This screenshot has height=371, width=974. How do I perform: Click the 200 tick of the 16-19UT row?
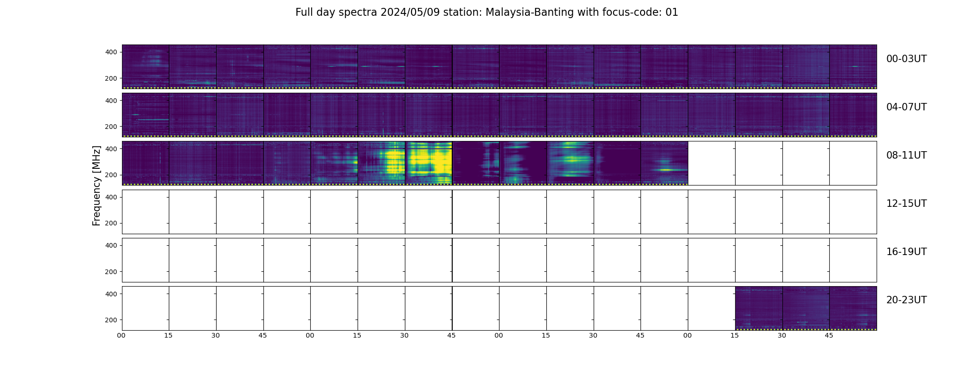click(111, 272)
